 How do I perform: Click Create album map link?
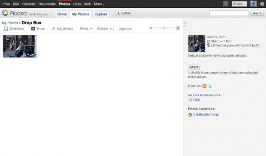click(x=206, y=115)
